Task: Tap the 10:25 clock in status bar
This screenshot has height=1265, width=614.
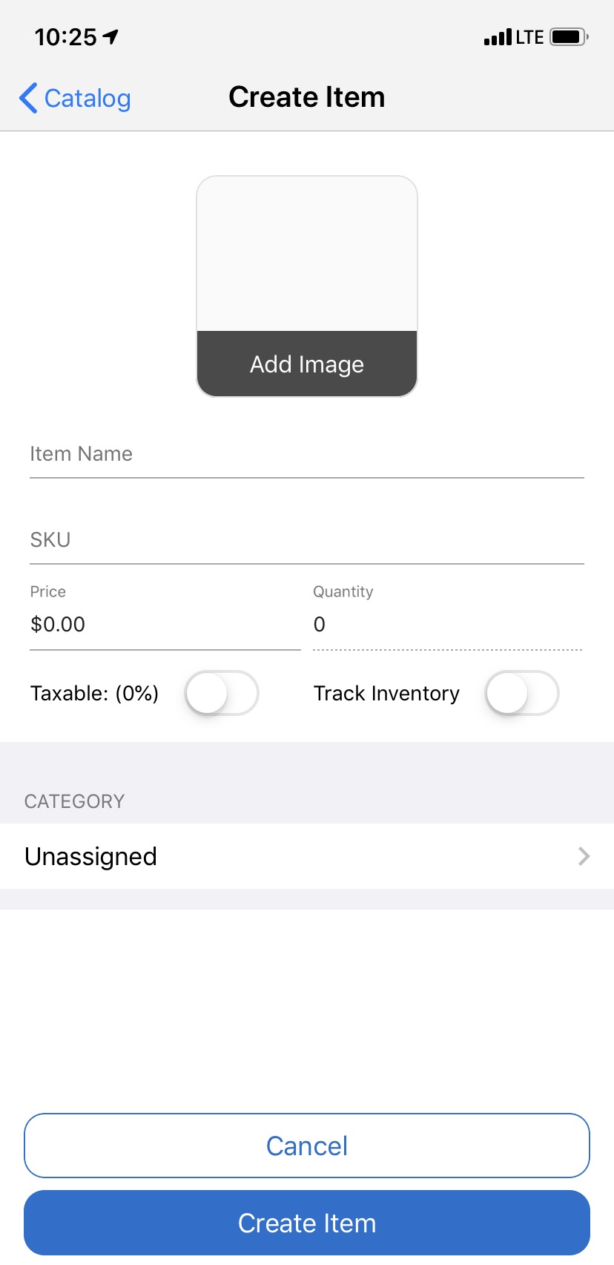Action: click(x=65, y=37)
